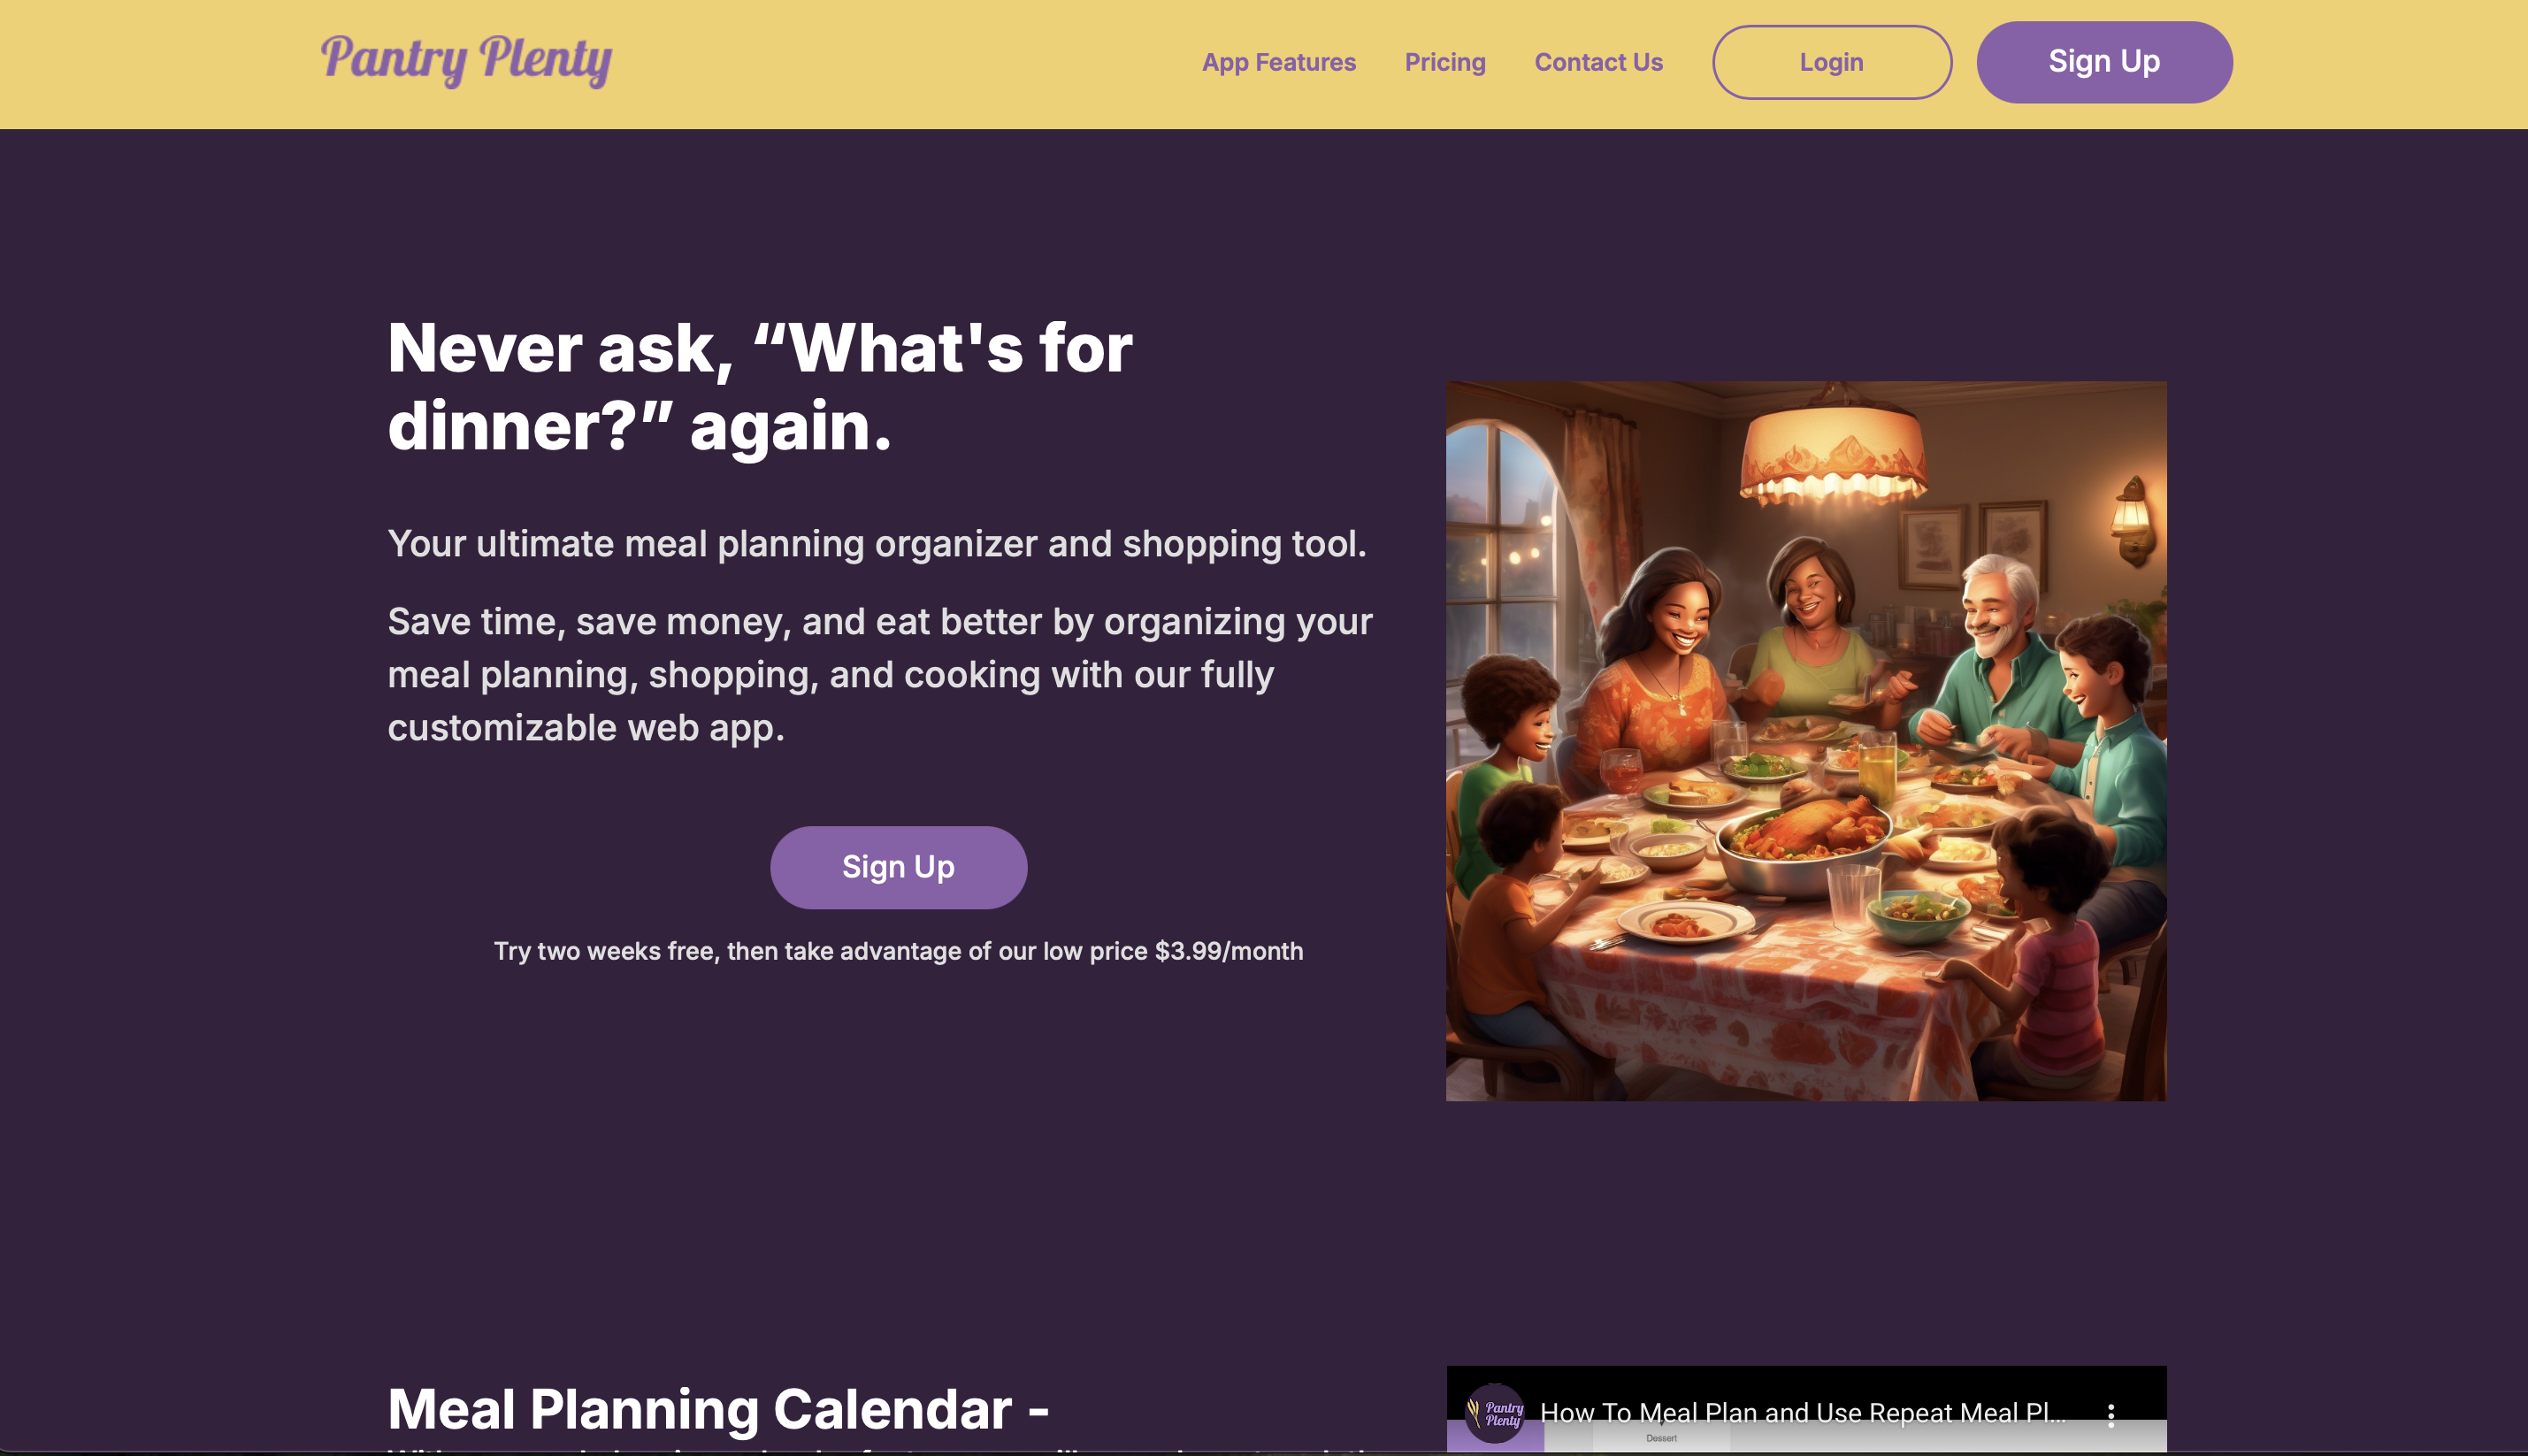Open the YouTube video's three-dot menu
This screenshot has width=2528, height=1456.
pos(2110,1414)
